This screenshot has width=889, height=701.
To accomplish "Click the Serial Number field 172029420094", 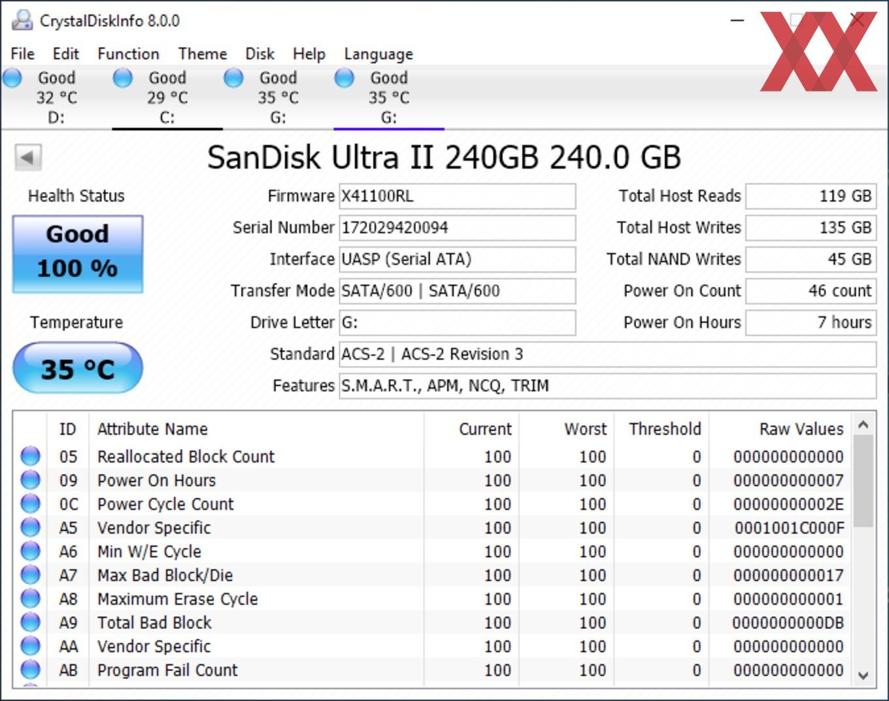I will point(457,227).
